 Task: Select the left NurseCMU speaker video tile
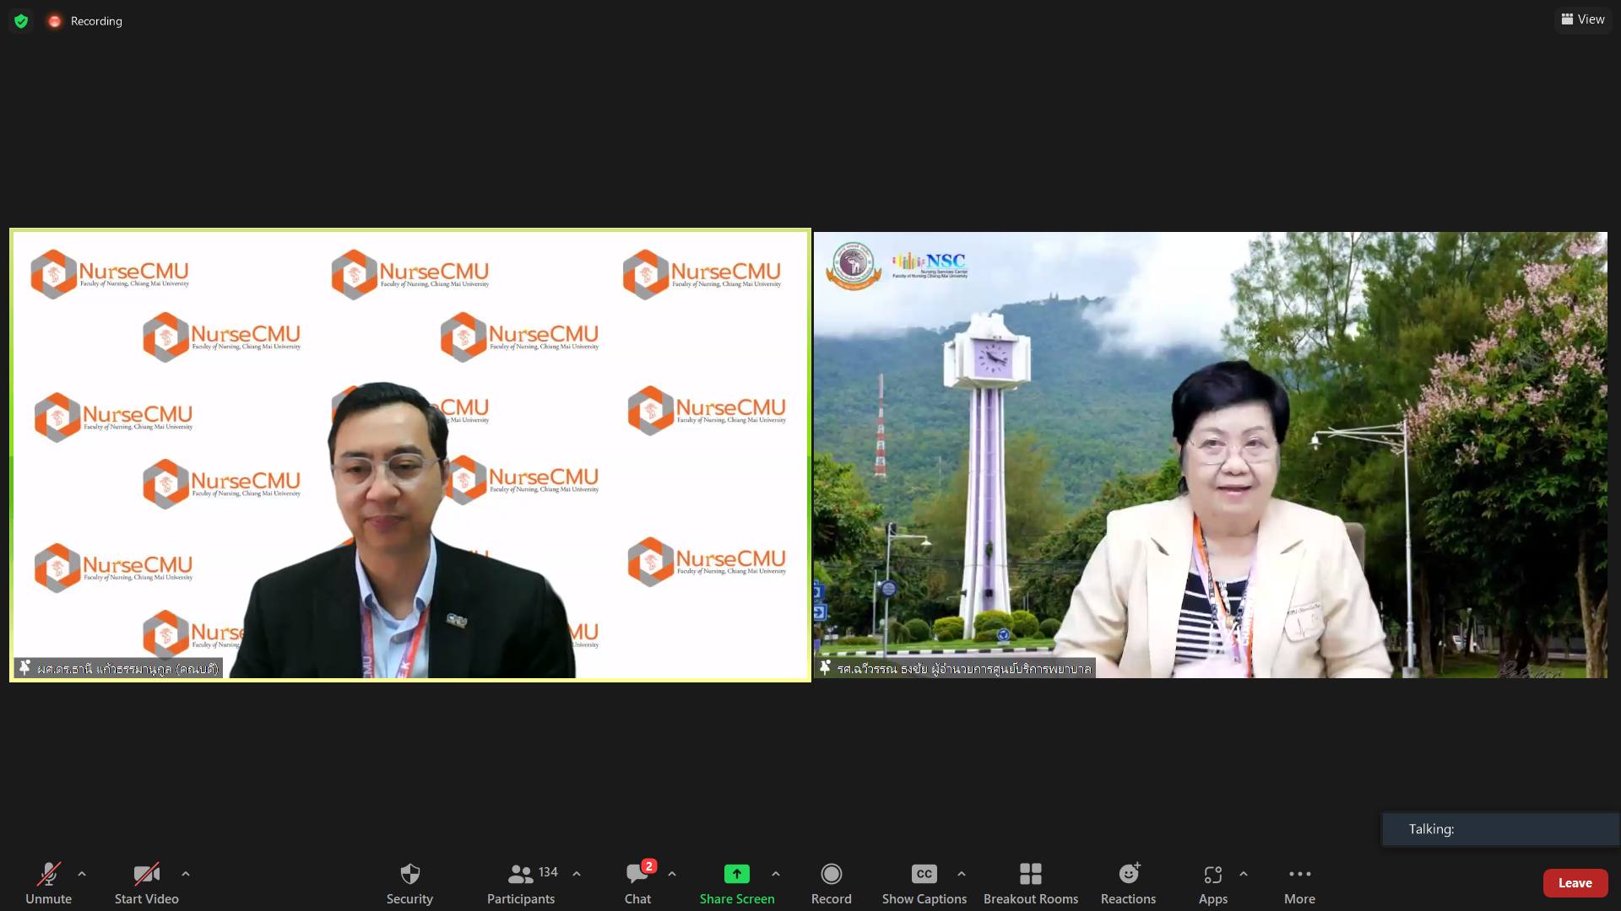410,455
